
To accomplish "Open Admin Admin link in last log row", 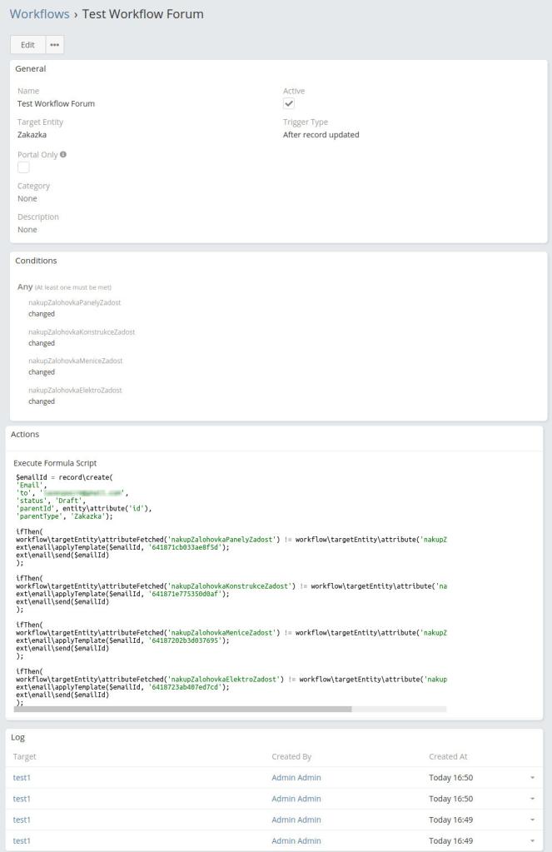I will 296,840.
